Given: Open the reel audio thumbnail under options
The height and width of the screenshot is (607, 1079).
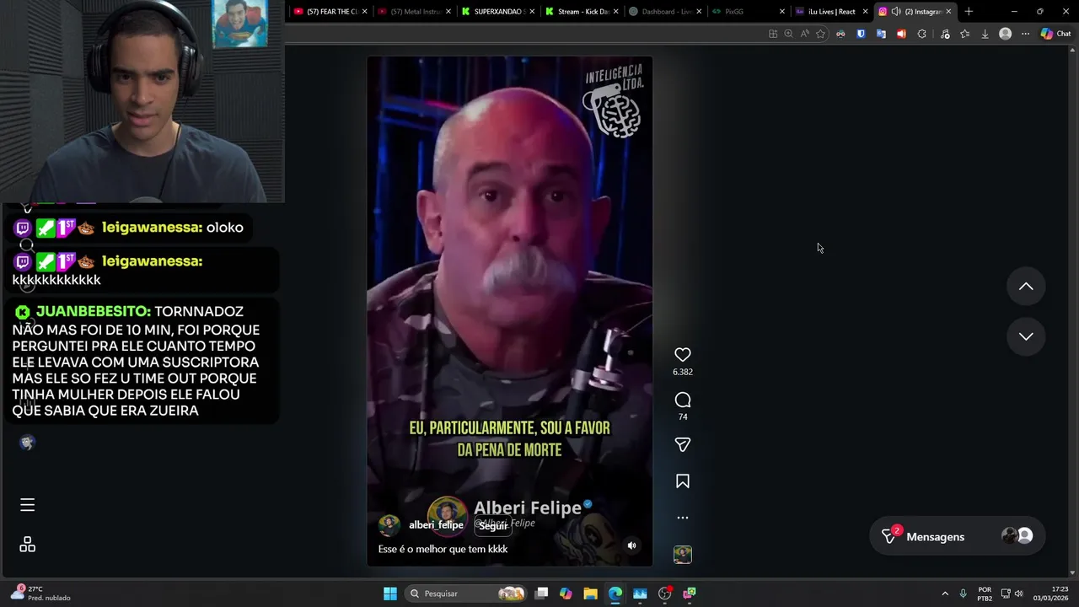Looking at the screenshot, I should pos(683,554).
